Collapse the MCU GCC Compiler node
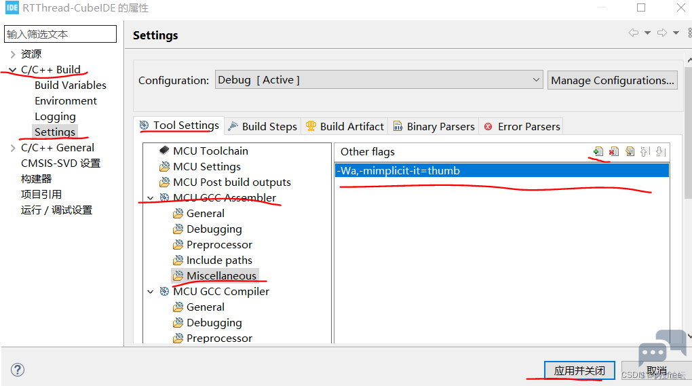Viewport: 692px width, 386px height. pyautogui.click(x=151, y=292)
